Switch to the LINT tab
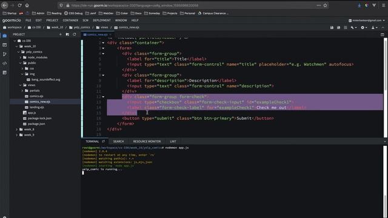The image size is (388, 218). coord(173,141)
